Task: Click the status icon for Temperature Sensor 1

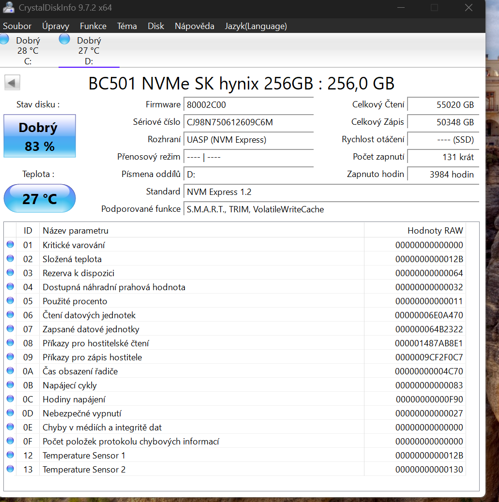Action: [10, 455]
